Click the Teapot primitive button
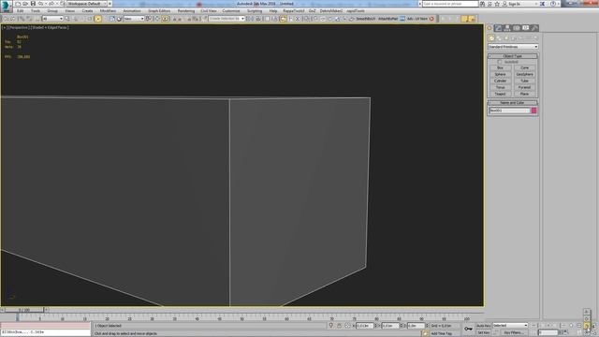 tap(500, 94)
